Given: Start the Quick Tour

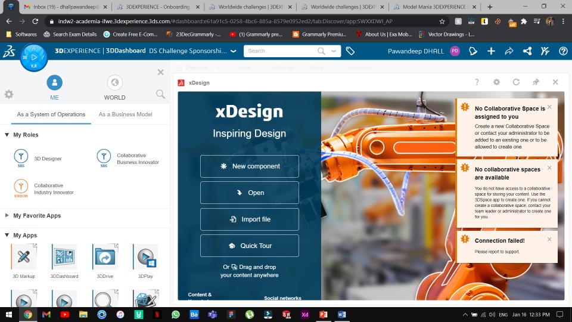Looking at the screenshot, I should 250,246.
